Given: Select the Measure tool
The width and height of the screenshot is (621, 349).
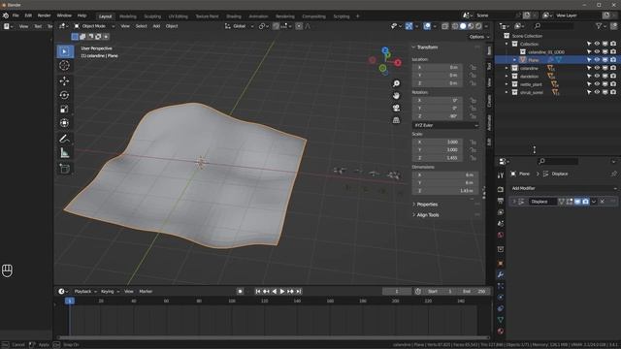Looking at the screenshot, I should pyautogui.click(x=65, y=153).
